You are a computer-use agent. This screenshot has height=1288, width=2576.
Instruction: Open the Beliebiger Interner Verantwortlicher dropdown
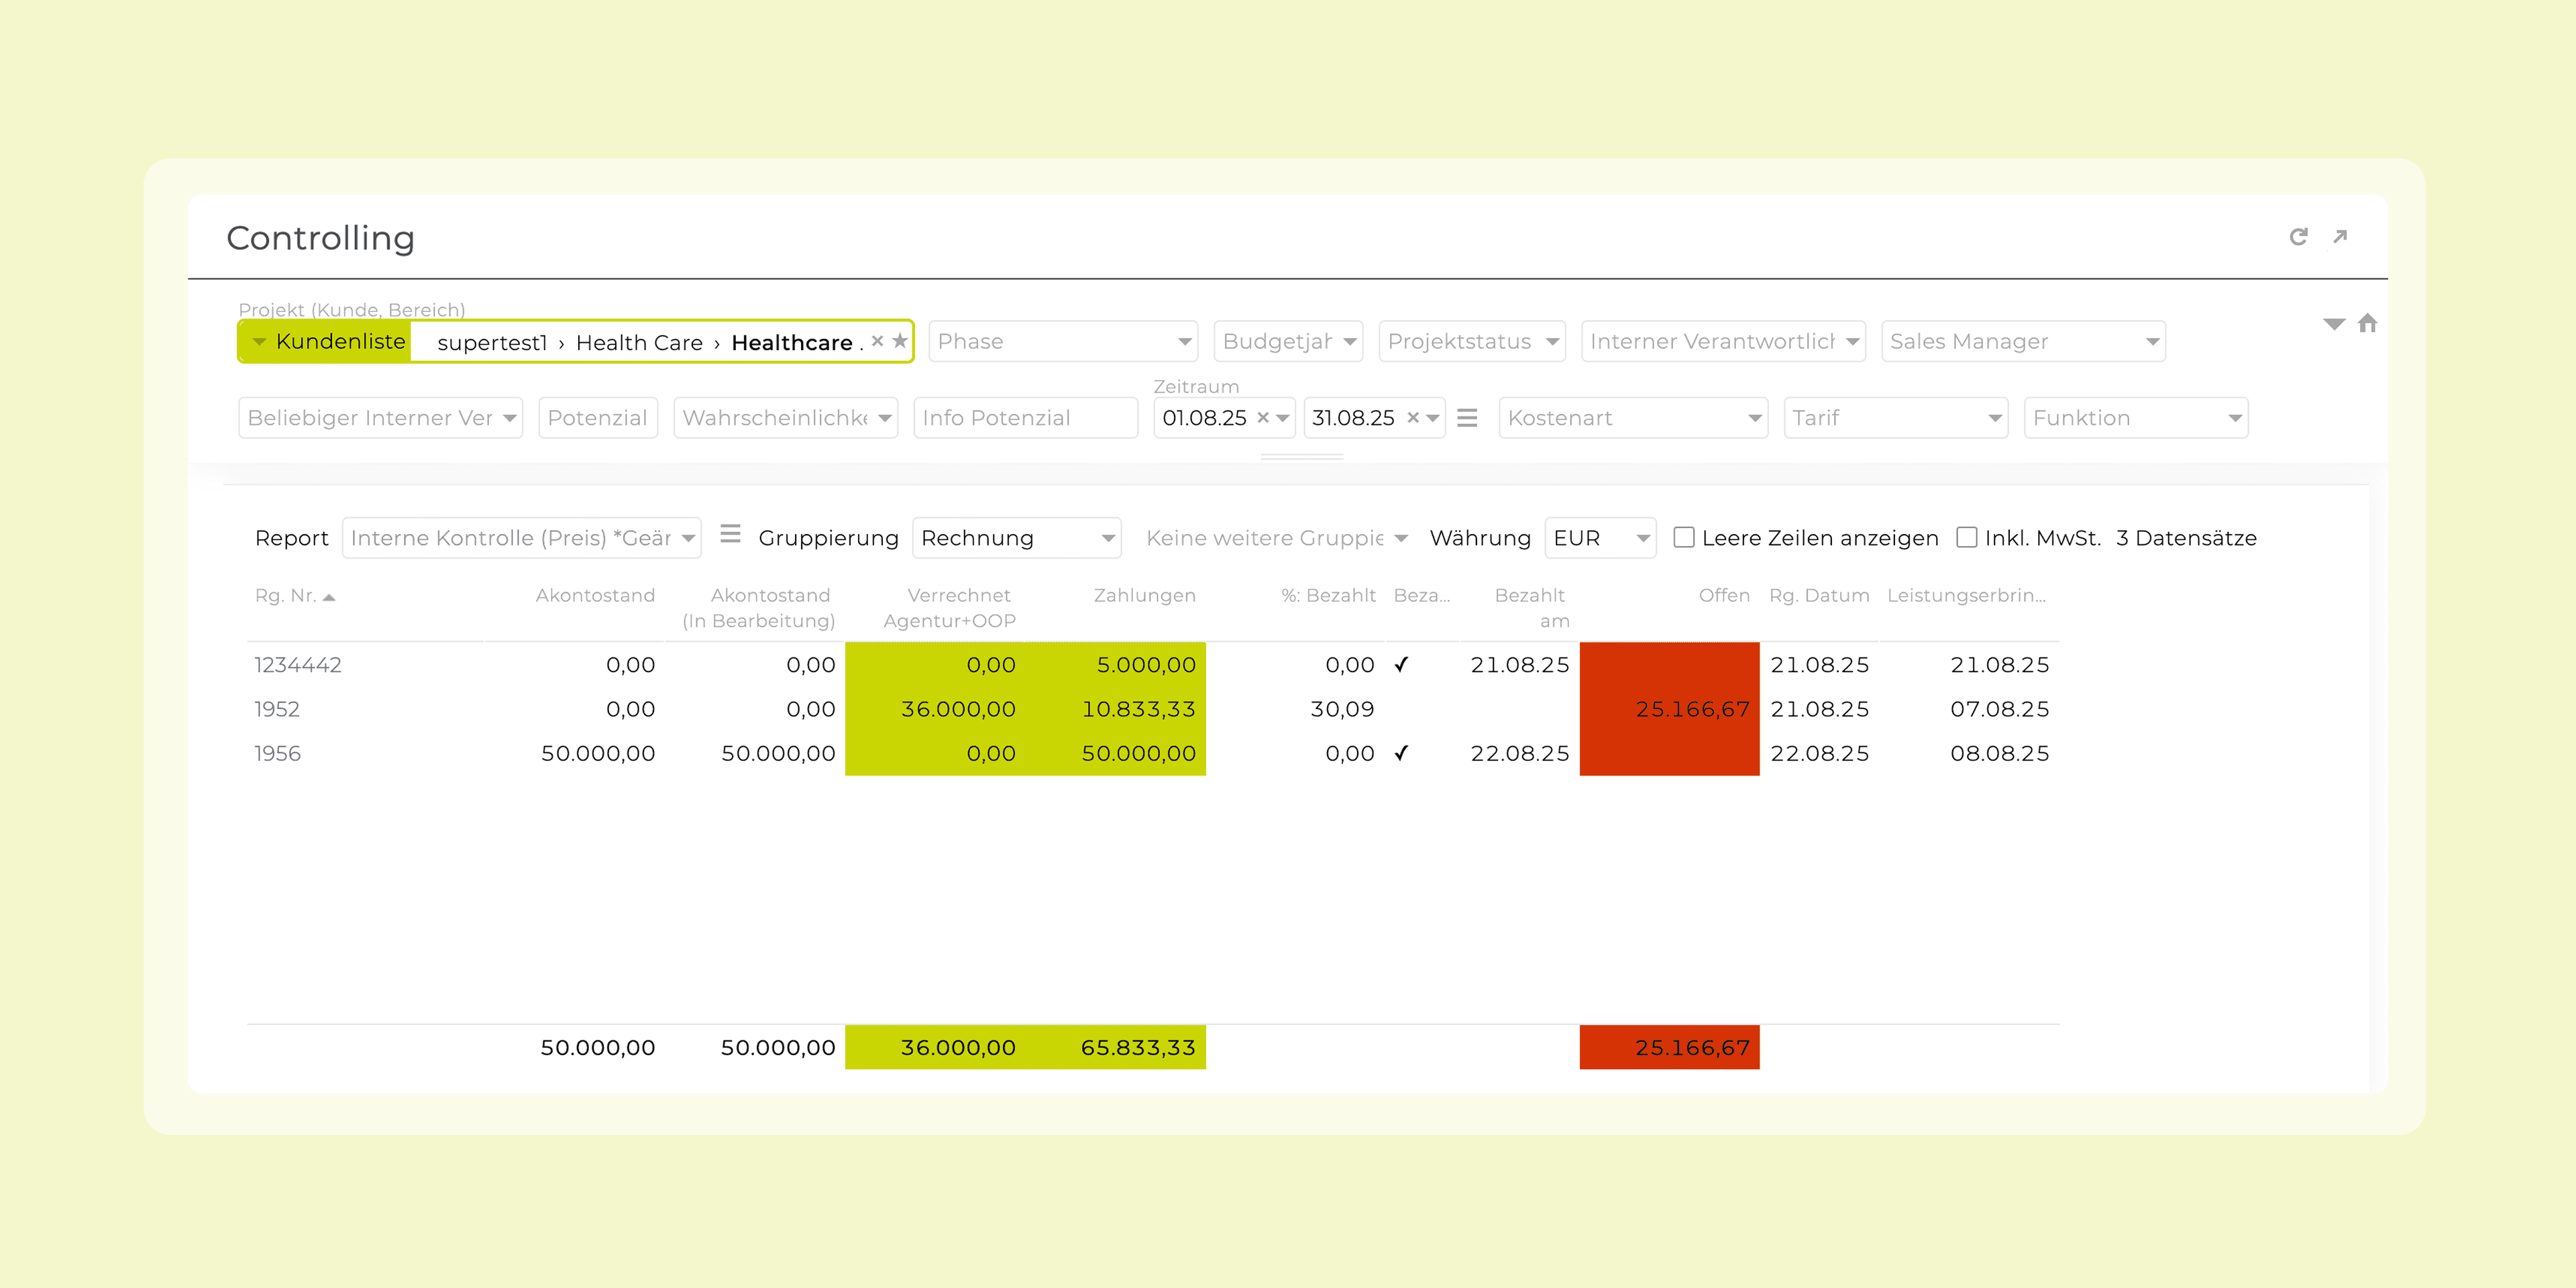coord(381,418)
